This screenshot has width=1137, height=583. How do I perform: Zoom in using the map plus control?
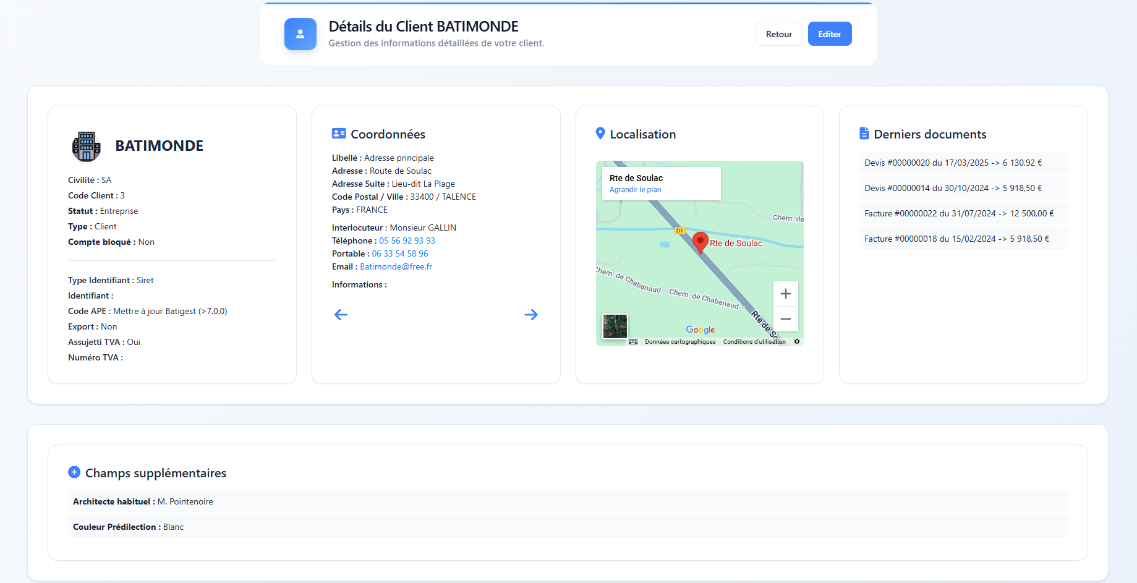pos(785,294)
